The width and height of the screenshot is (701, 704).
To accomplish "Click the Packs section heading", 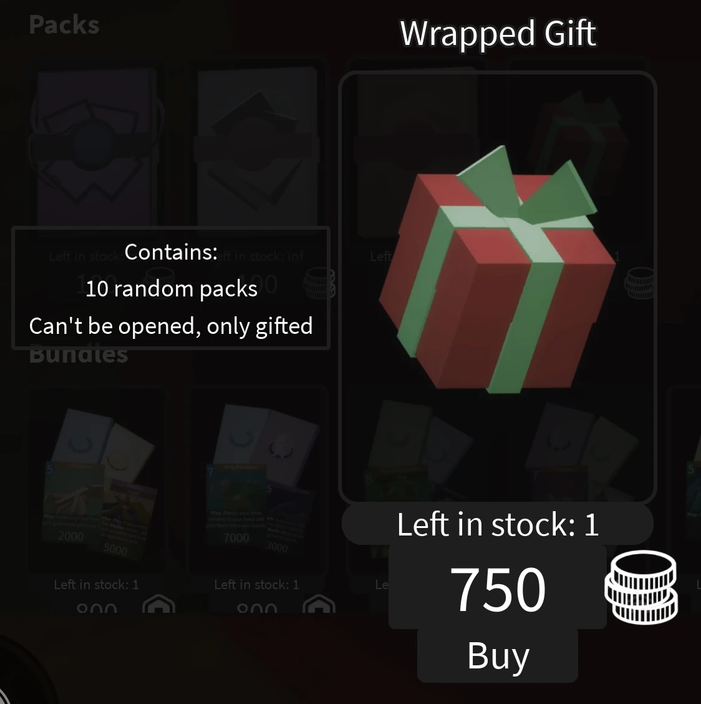I will (x=64, y=25).
